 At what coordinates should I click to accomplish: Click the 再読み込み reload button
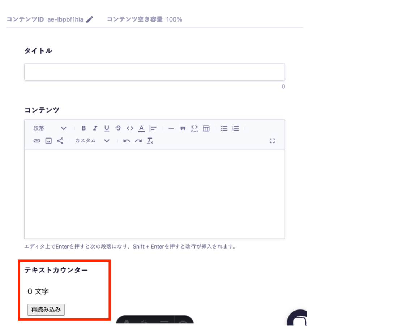(46, 309)
